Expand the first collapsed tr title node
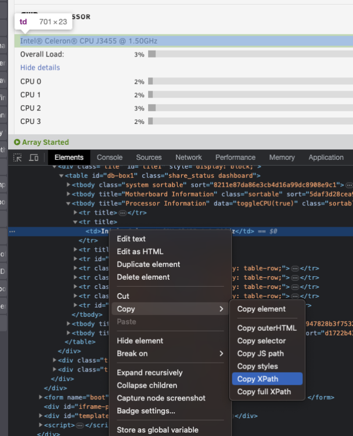The image size is (353, 436). [x=75, y=212]
